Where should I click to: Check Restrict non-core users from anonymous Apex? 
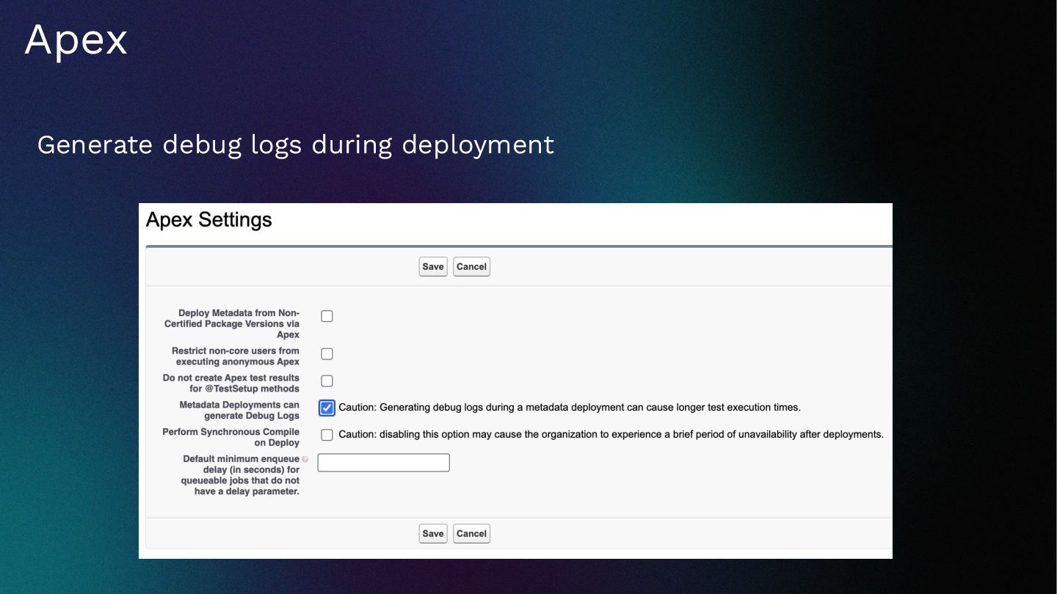coord(327,354)
